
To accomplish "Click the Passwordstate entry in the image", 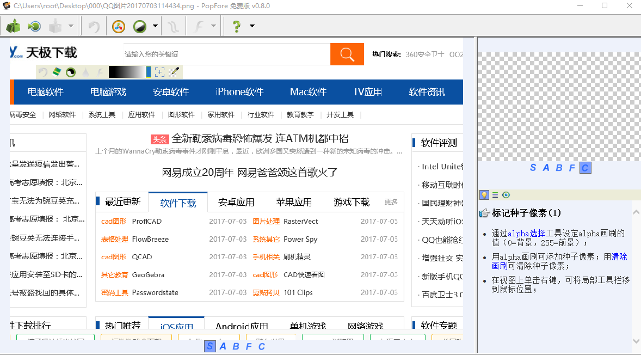I will click(x=155, y=292).
